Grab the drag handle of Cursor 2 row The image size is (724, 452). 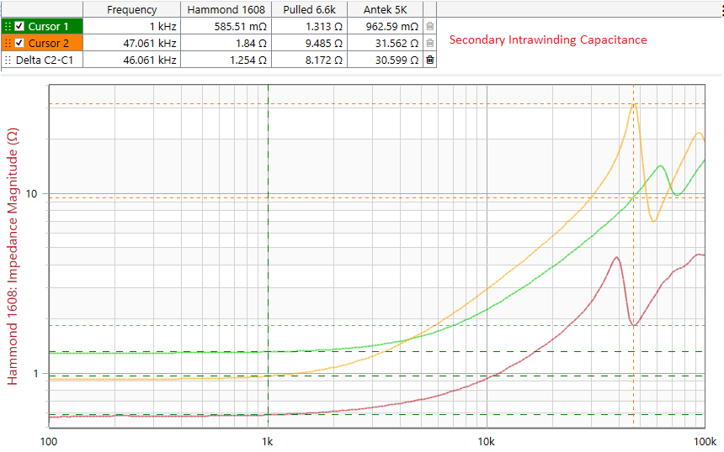(8, 44)
